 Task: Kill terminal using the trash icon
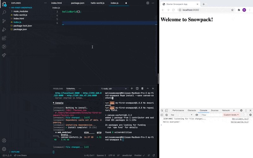pos(142,88)
